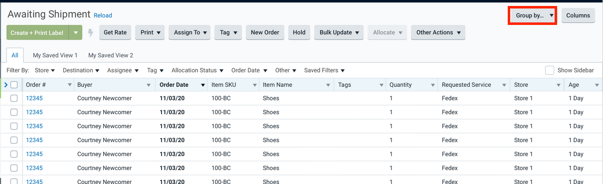The width and height of the screenshot is (603, 184).
Task: Click the lightning bolt quick-ship icon
Action: tap(91, 33)
